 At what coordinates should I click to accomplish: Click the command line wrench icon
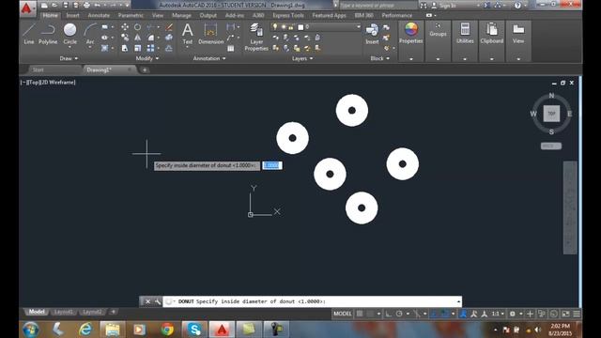[158, 301]
